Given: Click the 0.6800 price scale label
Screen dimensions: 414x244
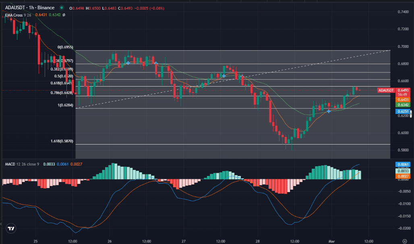Looking at the screenshot, I should coord(403,64).
